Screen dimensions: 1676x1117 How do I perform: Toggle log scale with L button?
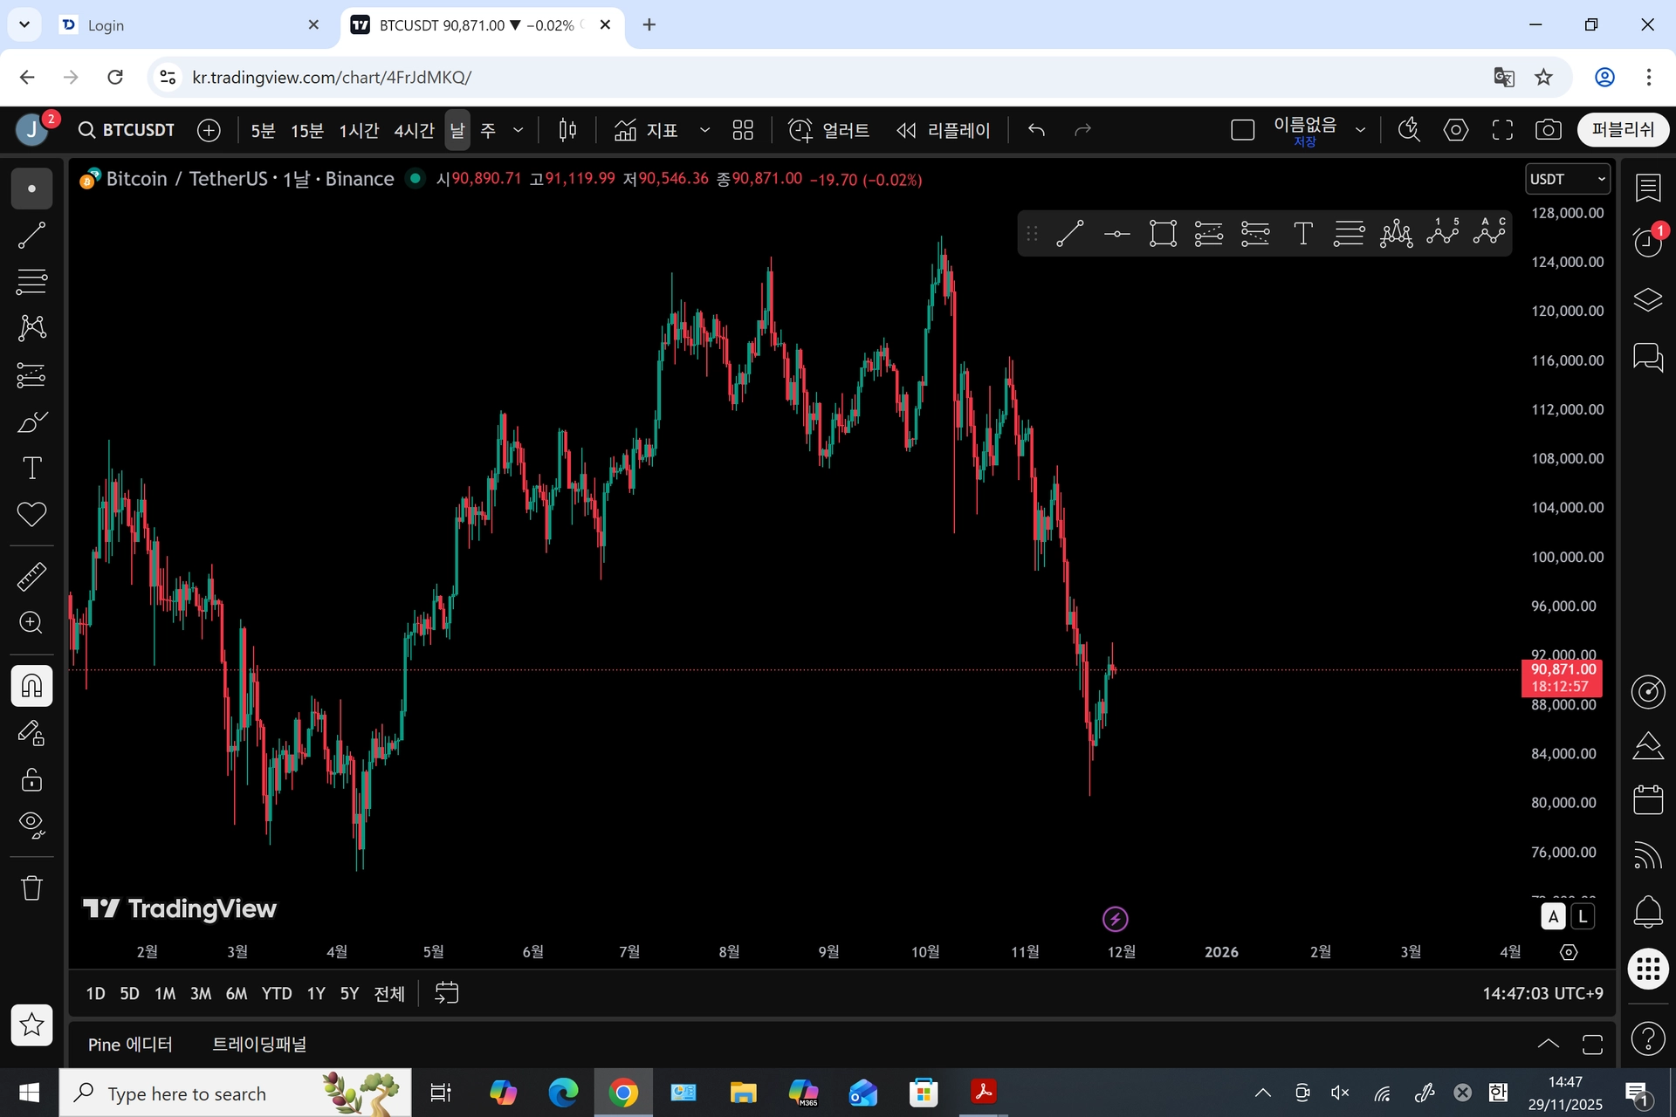pyautogui.click(x=1583, y=916)
